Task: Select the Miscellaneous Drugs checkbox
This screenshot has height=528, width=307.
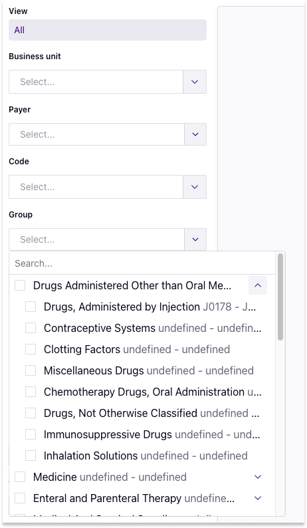Action: coord(31,370)
